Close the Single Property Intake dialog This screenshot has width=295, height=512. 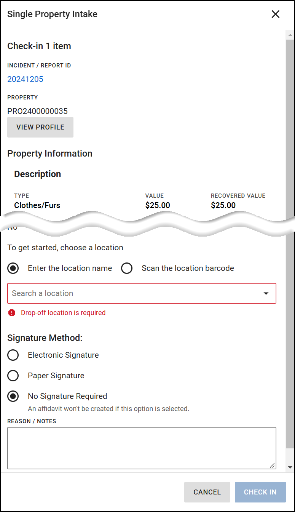pos(276,14)
